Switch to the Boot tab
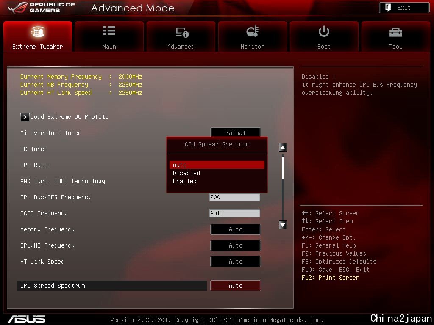The width and height of the screenshot is (434, 325). pyautogui.click(x=324, y=36)
